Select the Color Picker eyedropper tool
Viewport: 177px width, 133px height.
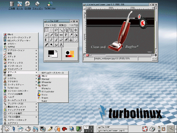coord(71,35)
